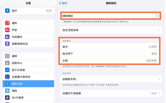The height and width of the screenshot is (103, 166).
Task: Select 蓝牙 row in sidebar
Action: (28, 11)
